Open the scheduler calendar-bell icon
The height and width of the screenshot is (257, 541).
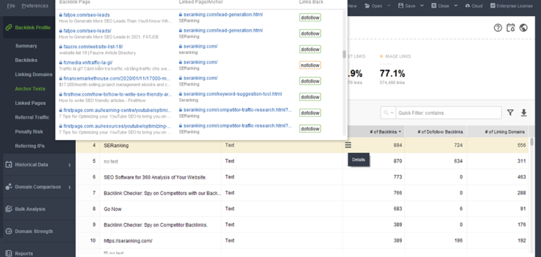point(511,28)
